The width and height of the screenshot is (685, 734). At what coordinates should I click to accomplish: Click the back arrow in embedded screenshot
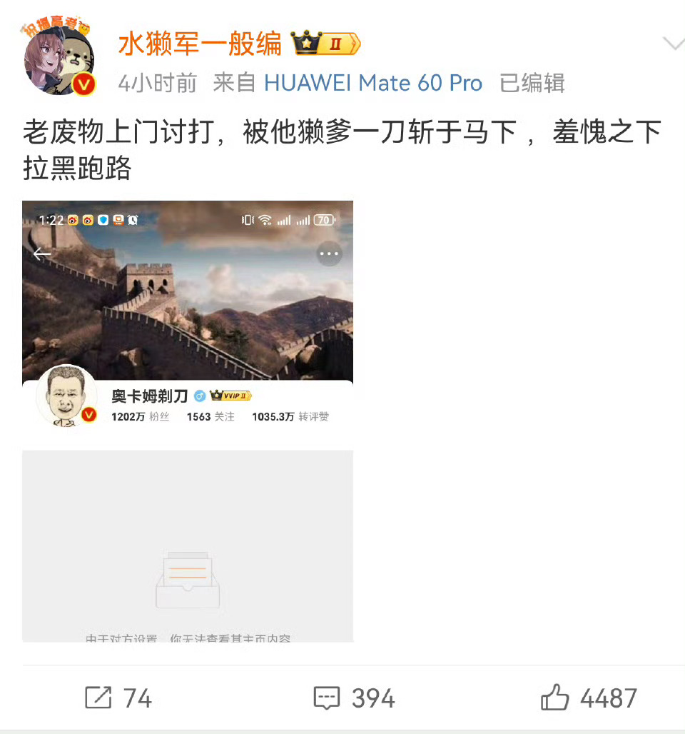(42, 253)
